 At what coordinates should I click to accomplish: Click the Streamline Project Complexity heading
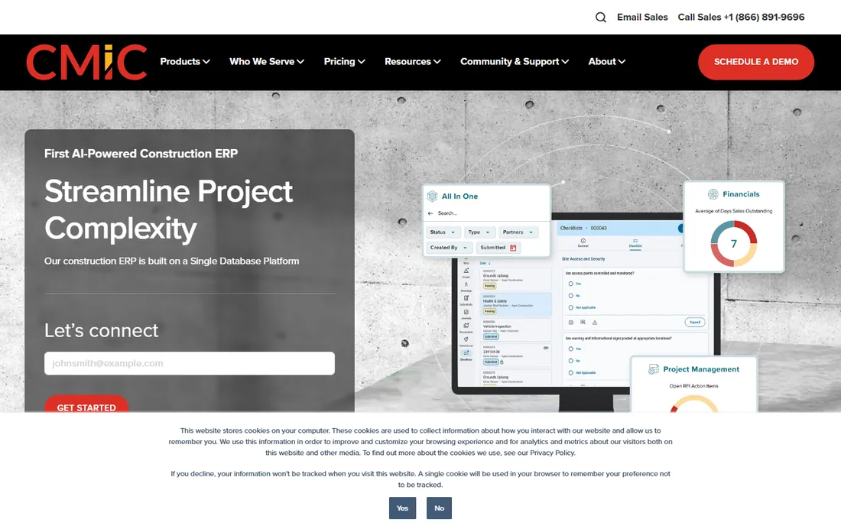click(x=168, y=209)
